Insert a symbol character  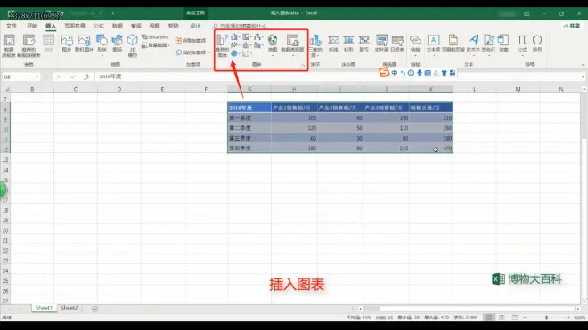coord(537,44)
